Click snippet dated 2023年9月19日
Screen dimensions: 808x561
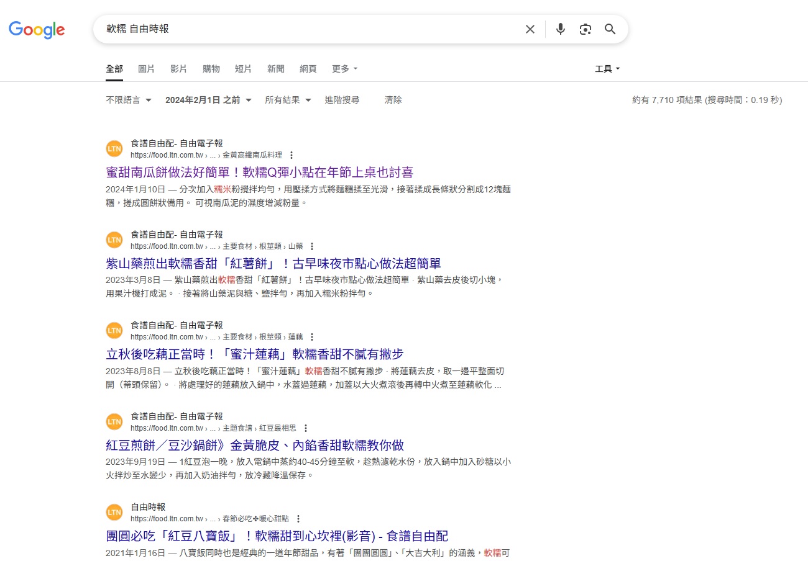pyautogui.click(x=308, y=469)
